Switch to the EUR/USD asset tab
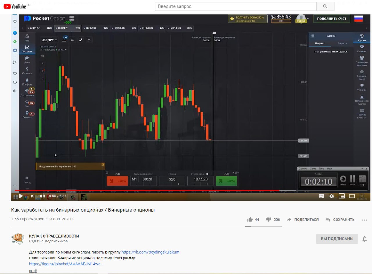372x274 pixels. click(x=152, y=28)
